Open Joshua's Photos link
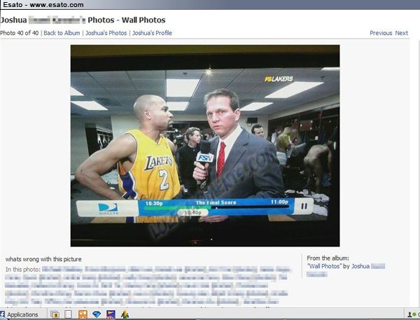This screenshot has height=320, width=420. pos(106,33)
